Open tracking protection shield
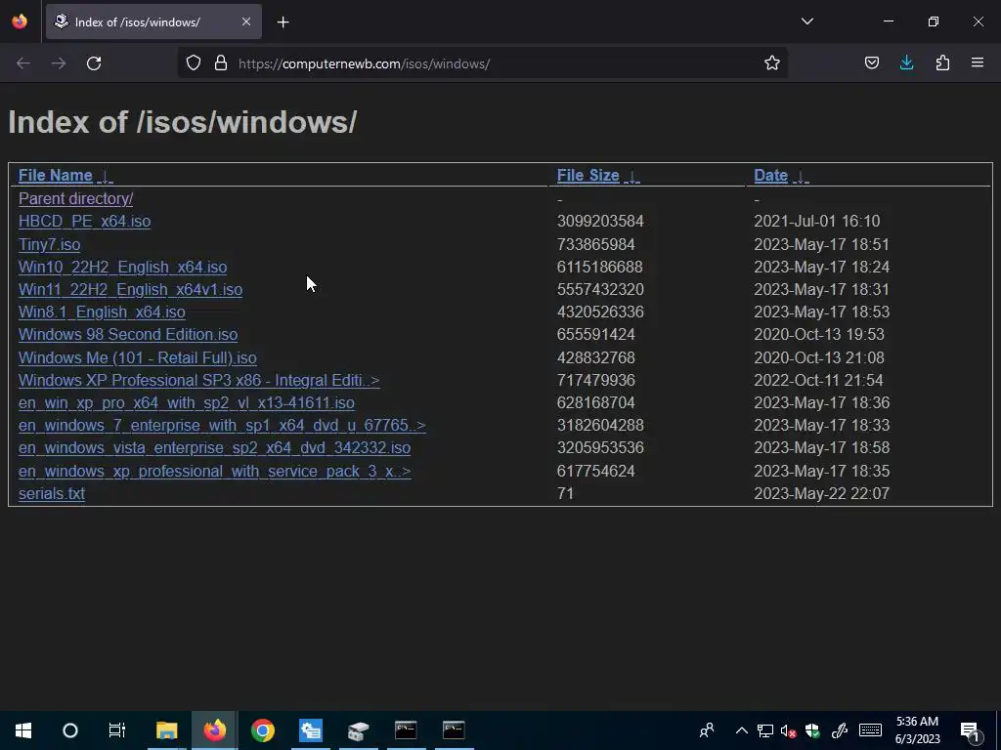The image size is (1001, 750). (194, 63)
